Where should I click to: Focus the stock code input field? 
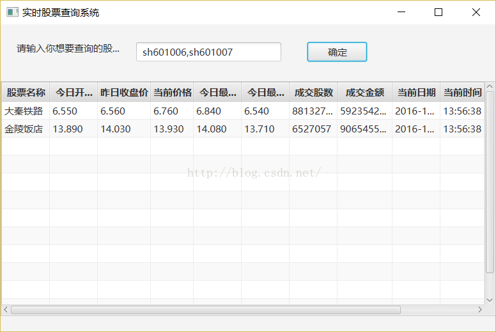coord(208,52)
